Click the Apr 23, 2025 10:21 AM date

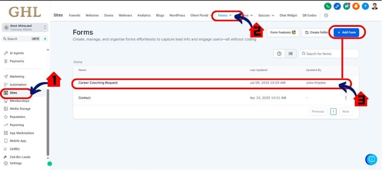pyautogui.click(x=268, y=98)
